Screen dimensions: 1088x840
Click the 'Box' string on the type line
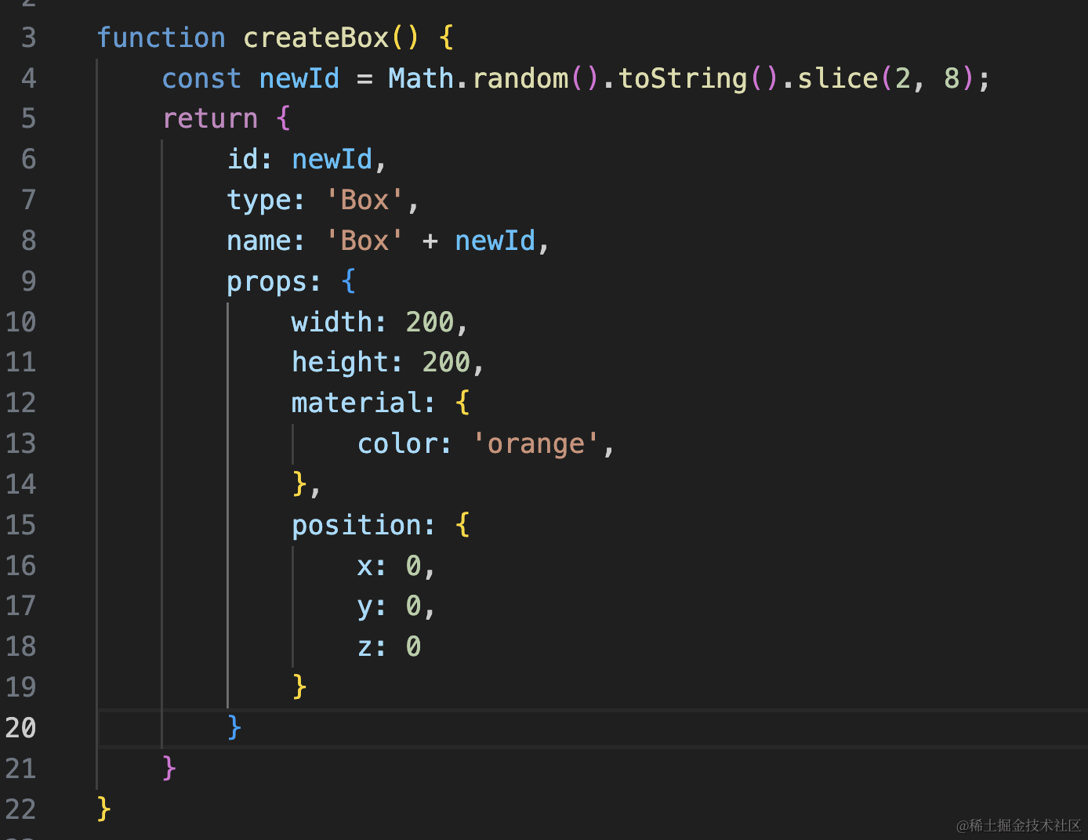tap(364, 200)
